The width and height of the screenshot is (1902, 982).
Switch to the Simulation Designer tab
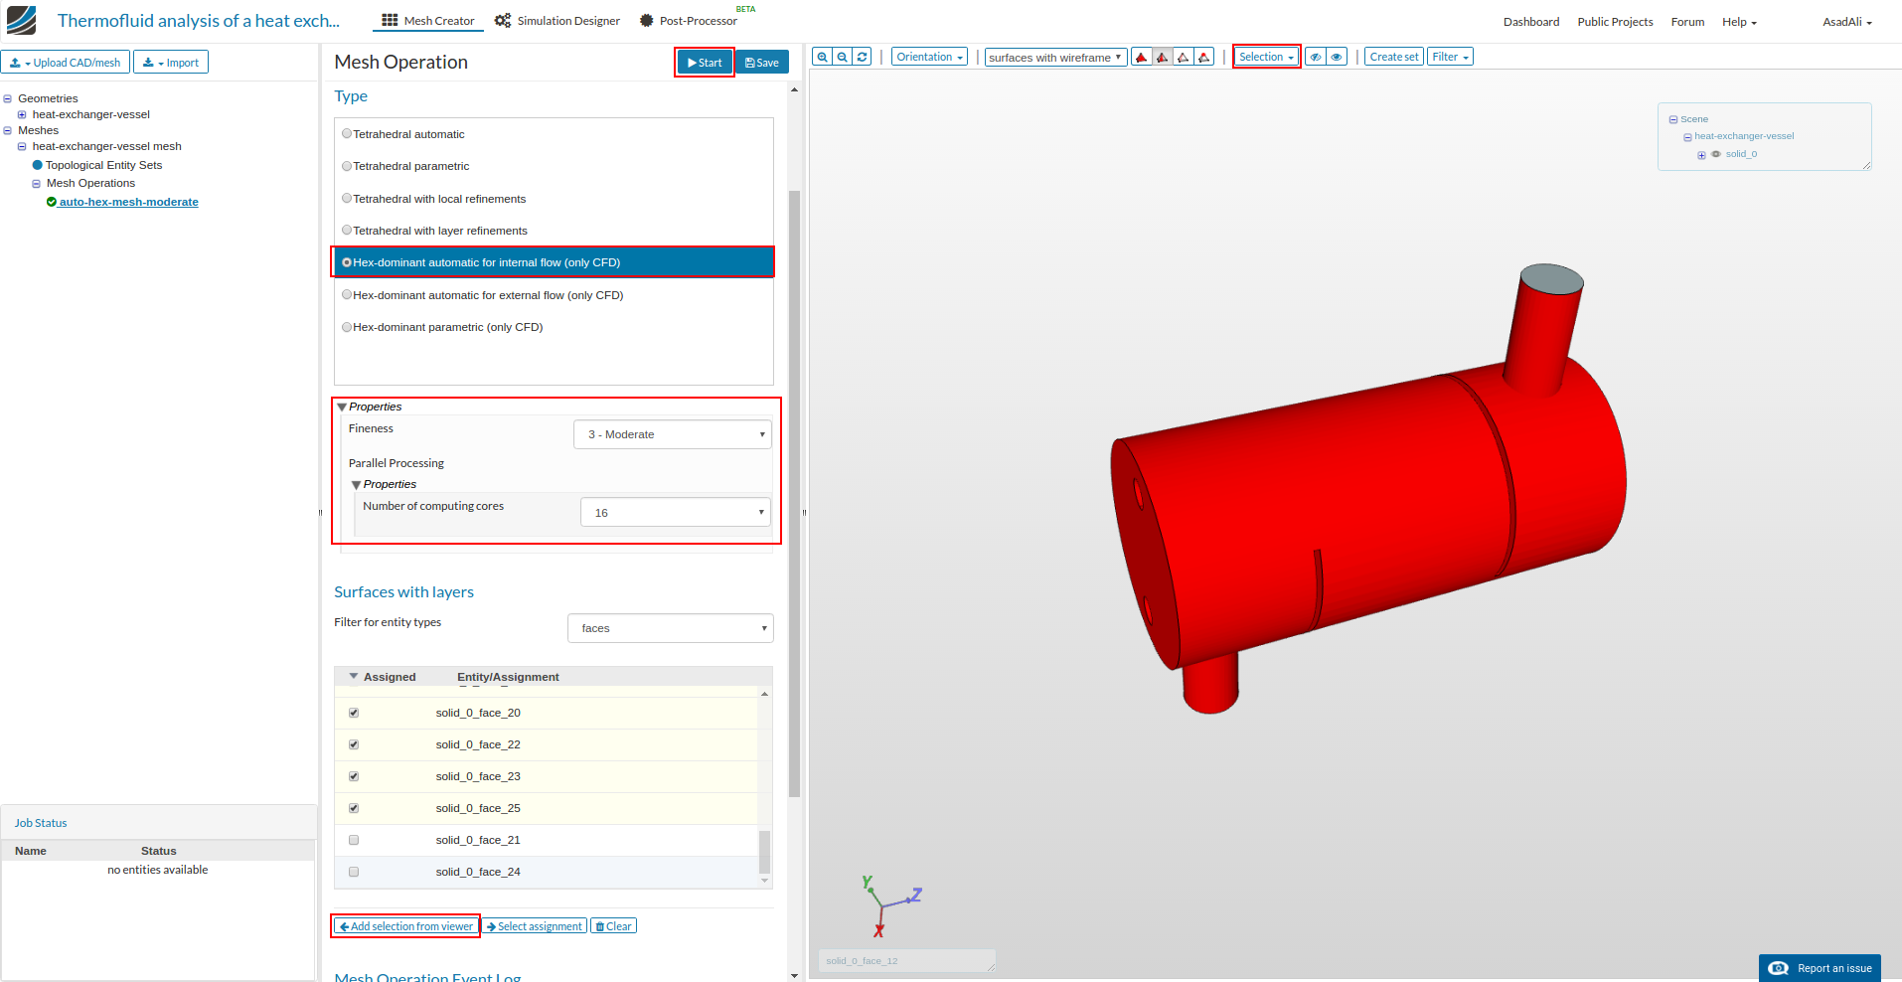[x=557, y=21]
